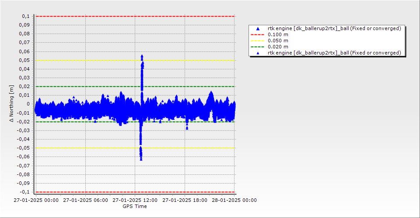Click the green dashed line legend swatch
This screenshot has width=420, height=218.
tap(258, 47)
